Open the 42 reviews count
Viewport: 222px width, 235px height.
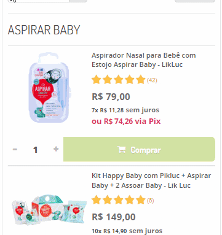152,80
